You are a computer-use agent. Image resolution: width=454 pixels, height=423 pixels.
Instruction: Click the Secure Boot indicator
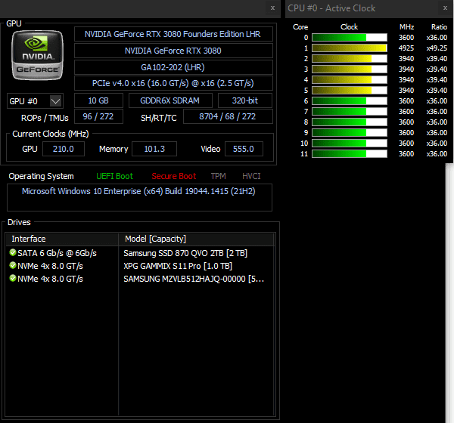[174, 176]
